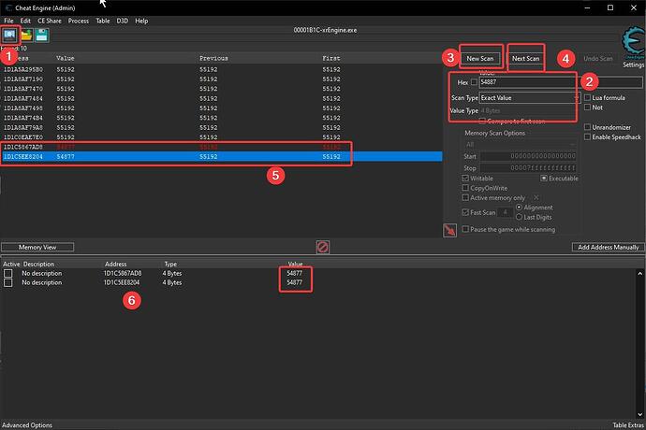This screenshot has height=430, width=646.
Task: Click the Next Scan button
Action: (x=526, y=59)
